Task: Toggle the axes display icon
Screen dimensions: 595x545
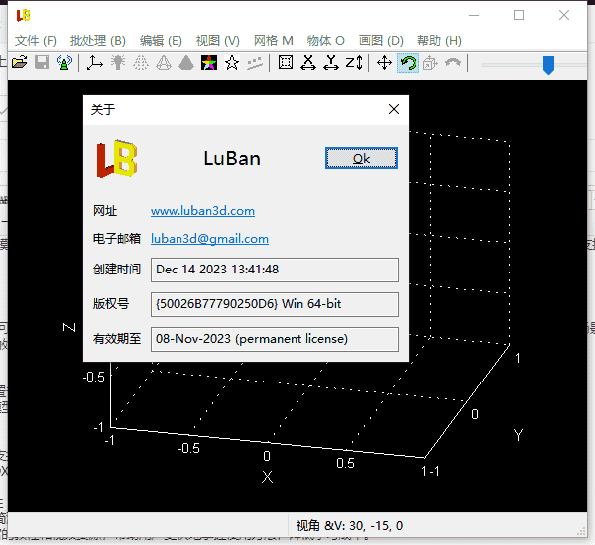Action: (95, 63)
